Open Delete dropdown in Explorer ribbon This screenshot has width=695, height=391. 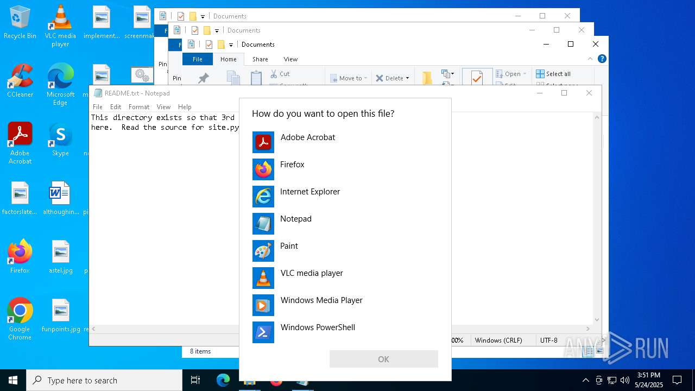coord(392,78)
